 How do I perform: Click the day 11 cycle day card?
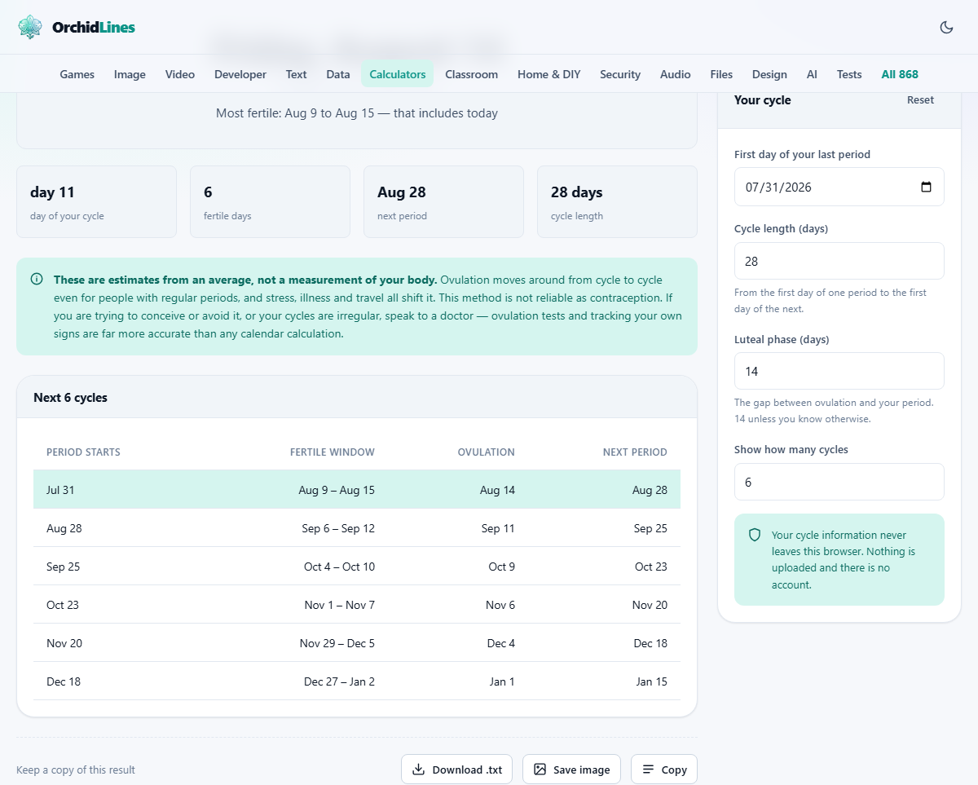tap(96, 202)
